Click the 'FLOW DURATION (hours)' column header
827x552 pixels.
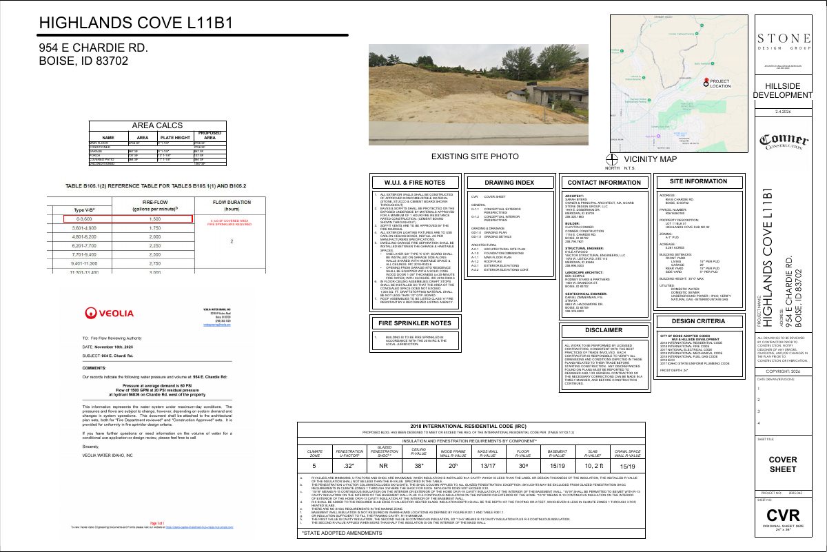[232, 205]
